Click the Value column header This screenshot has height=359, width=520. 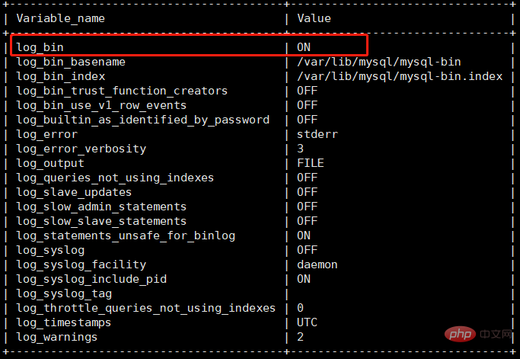(314, 18)
